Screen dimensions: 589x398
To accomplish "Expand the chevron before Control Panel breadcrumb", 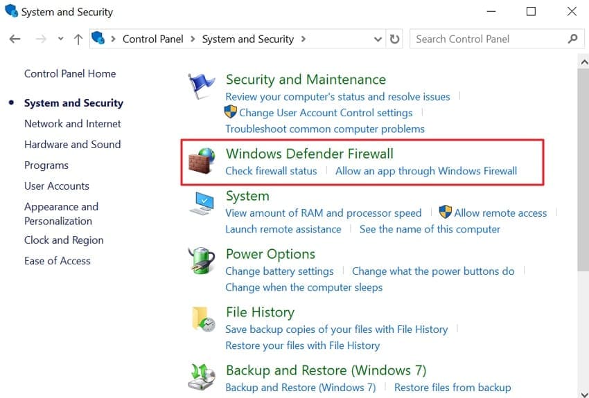I will click(113, 39).
